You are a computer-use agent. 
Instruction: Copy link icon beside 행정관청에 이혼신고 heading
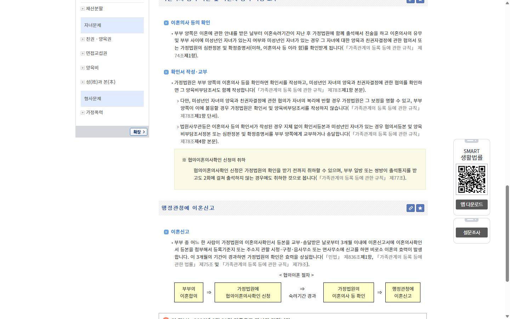pos(410,208)
